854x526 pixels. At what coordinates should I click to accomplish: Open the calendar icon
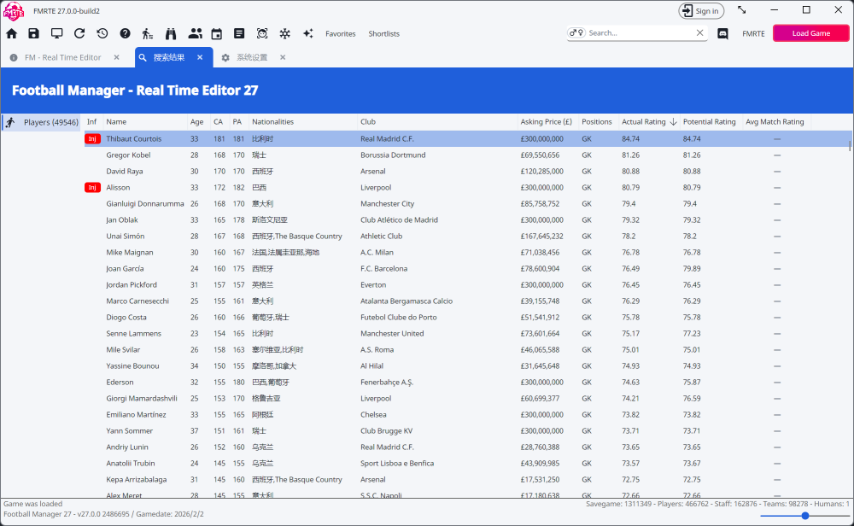(x=217, y=34)
